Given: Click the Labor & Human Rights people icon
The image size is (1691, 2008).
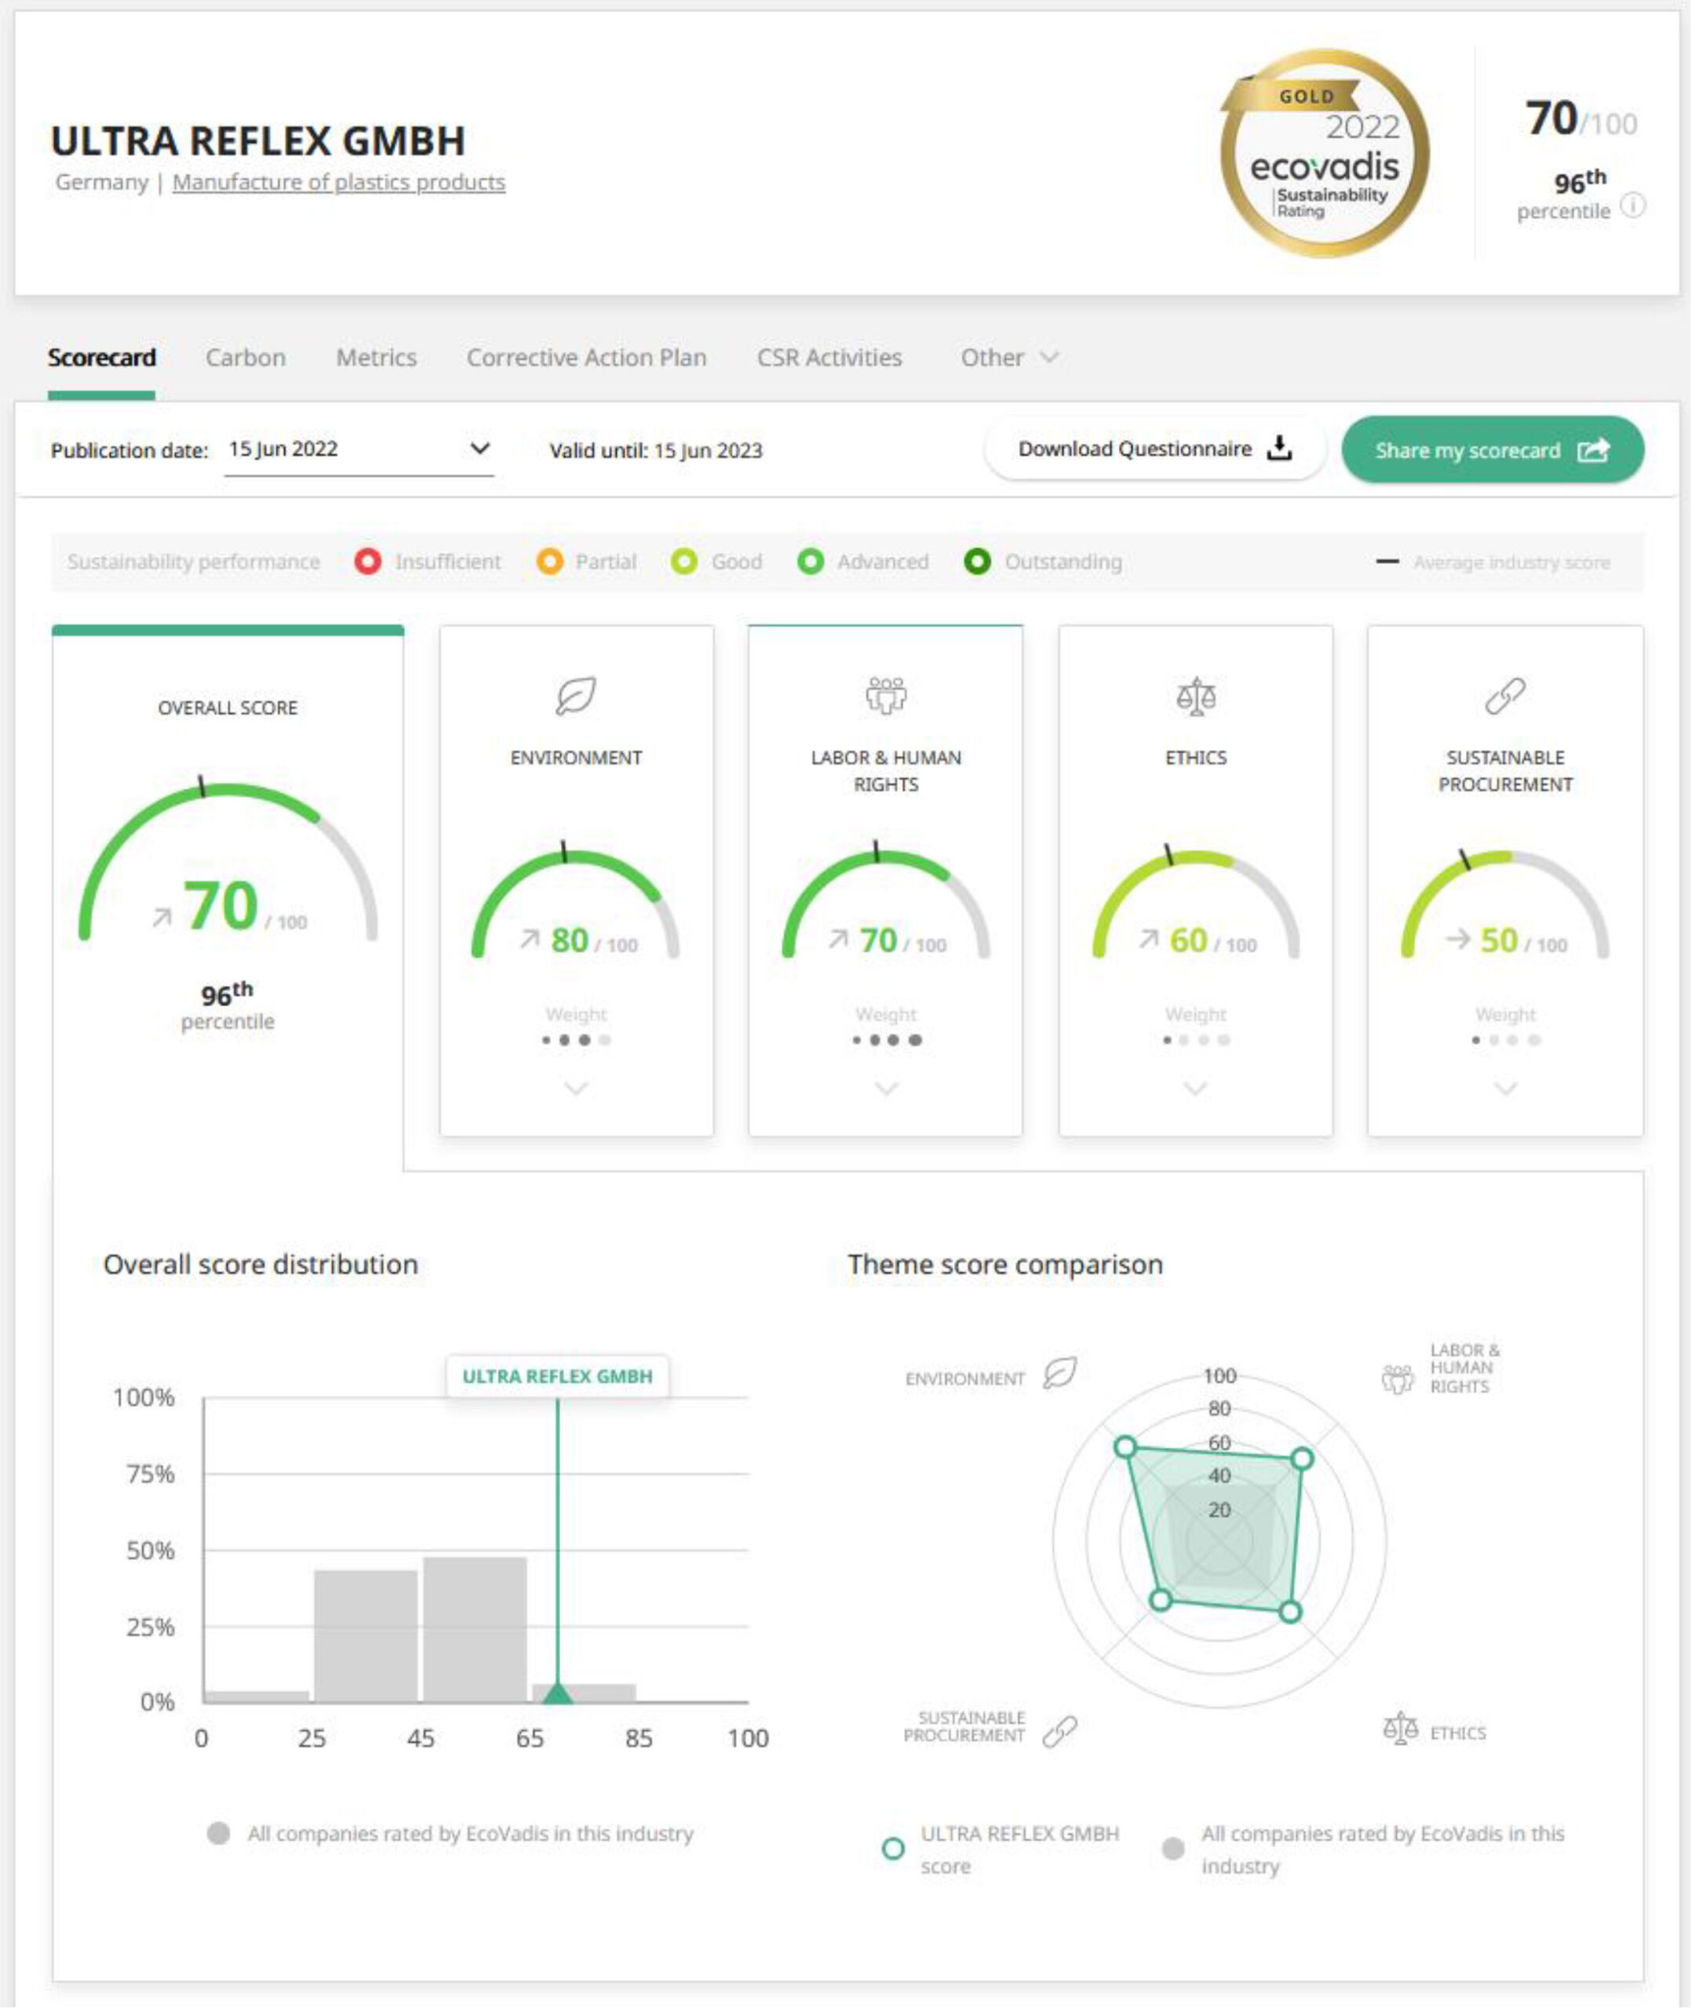Looking at the screenshot, I should pyautogui.click(x=886, y=697).
